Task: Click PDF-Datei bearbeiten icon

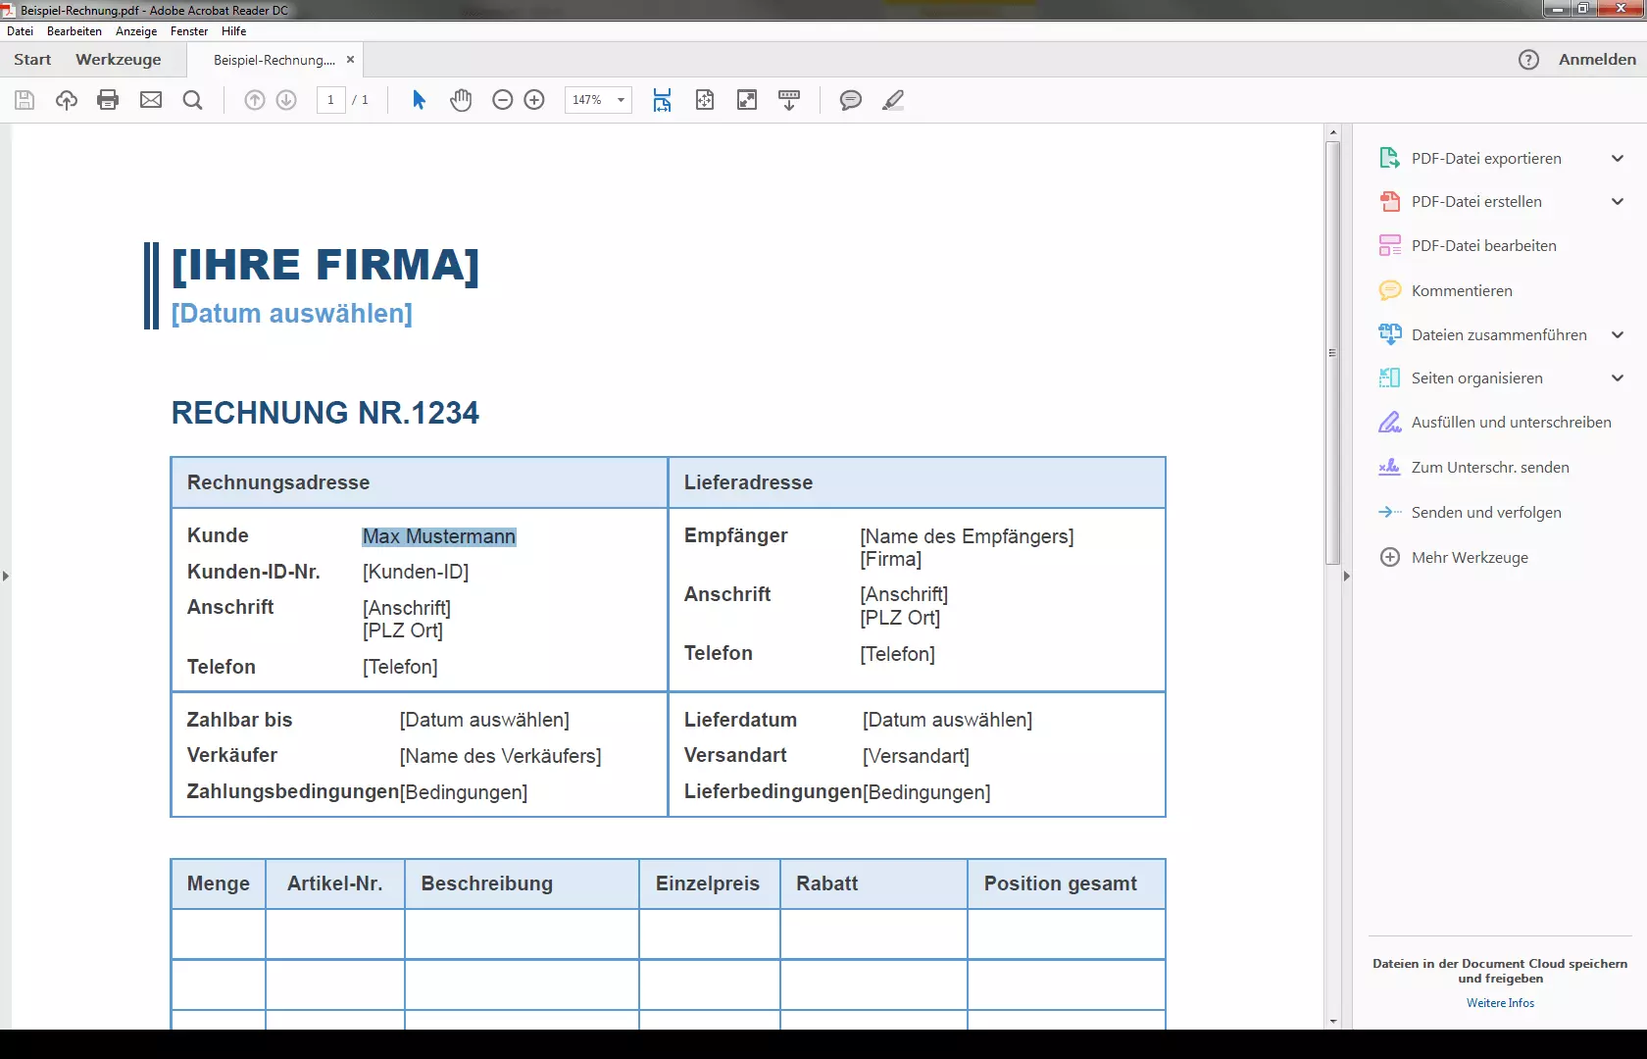Action: [1390, 246]
